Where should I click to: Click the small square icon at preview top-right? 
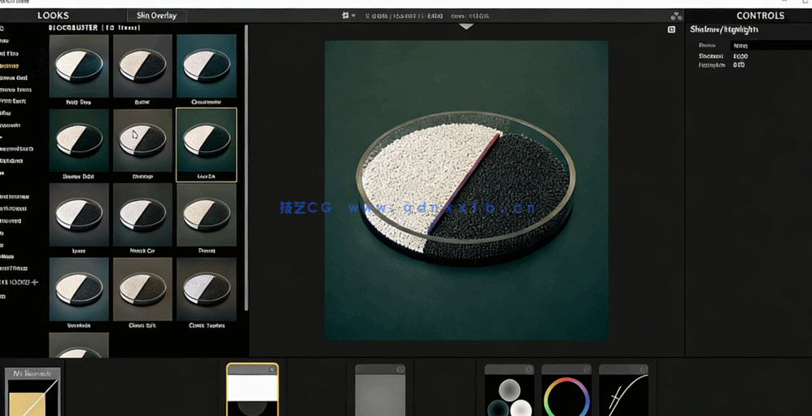pos(671,29)
